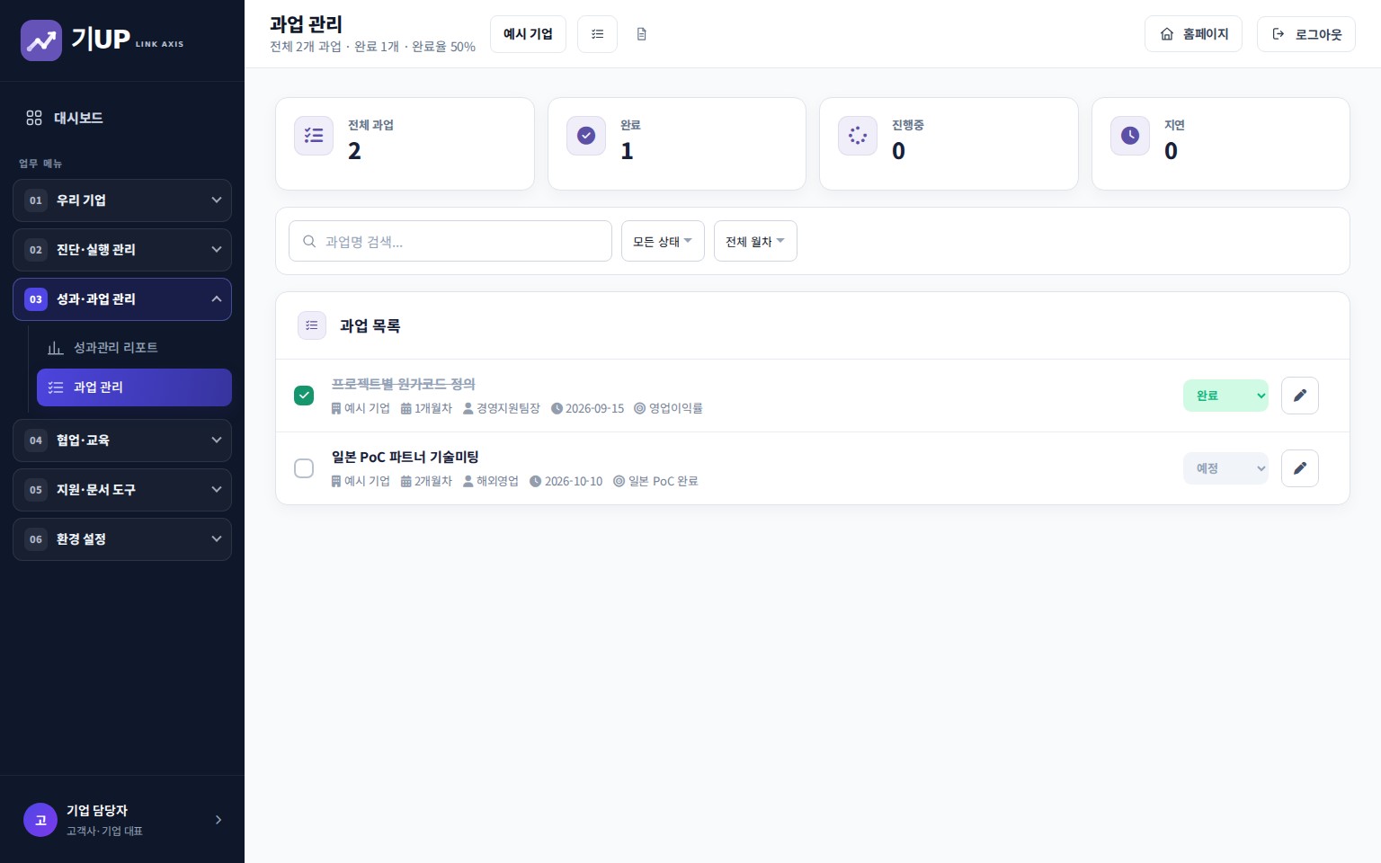1381x863 pixels.
Task: Check the 일본 PoC 파트너 기술미팅 checkbox
Action: tap(304, 468)
